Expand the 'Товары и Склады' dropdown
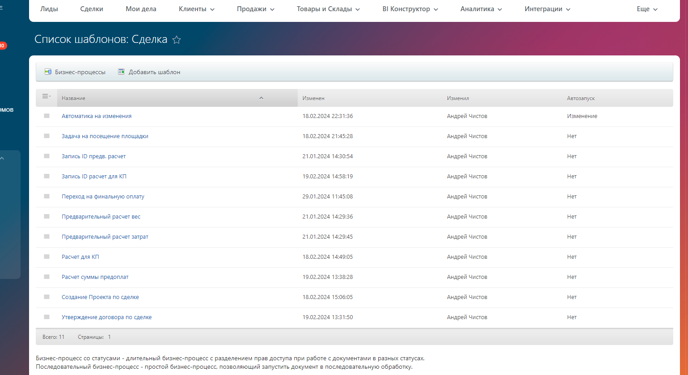This screenshot has height=375, width=688. (x=329, y=9)
